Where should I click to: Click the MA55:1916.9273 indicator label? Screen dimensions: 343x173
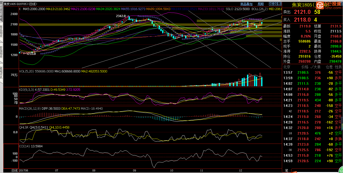tap(133, 9)
